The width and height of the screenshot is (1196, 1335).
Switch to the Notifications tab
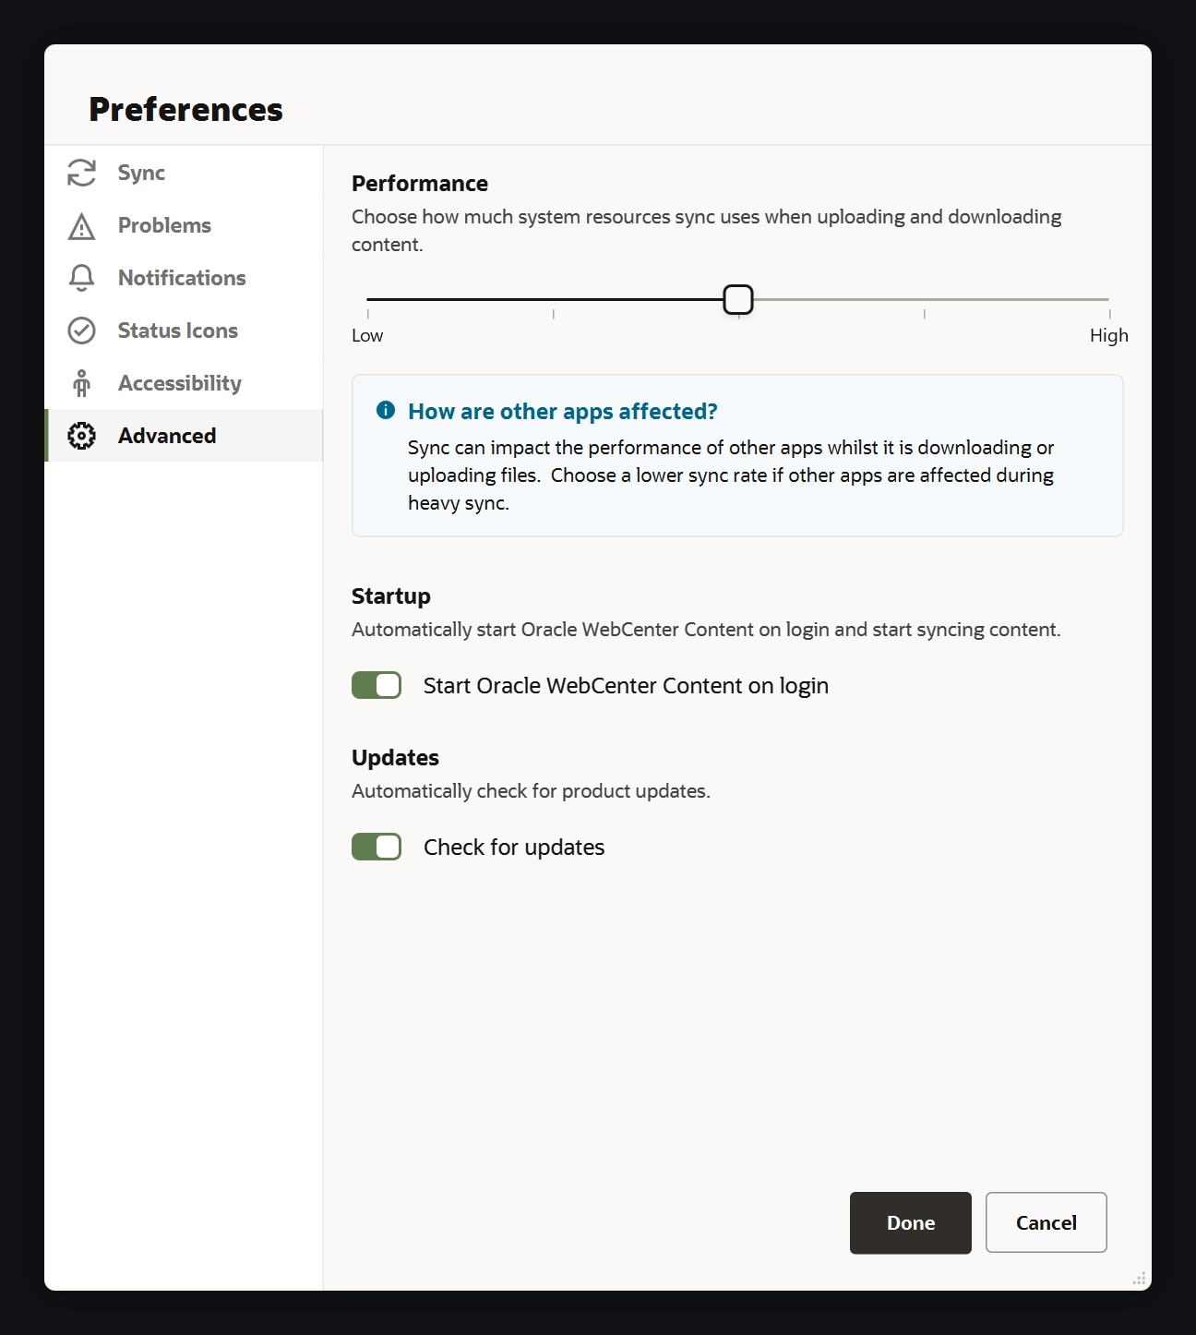(x=184, y=278)
